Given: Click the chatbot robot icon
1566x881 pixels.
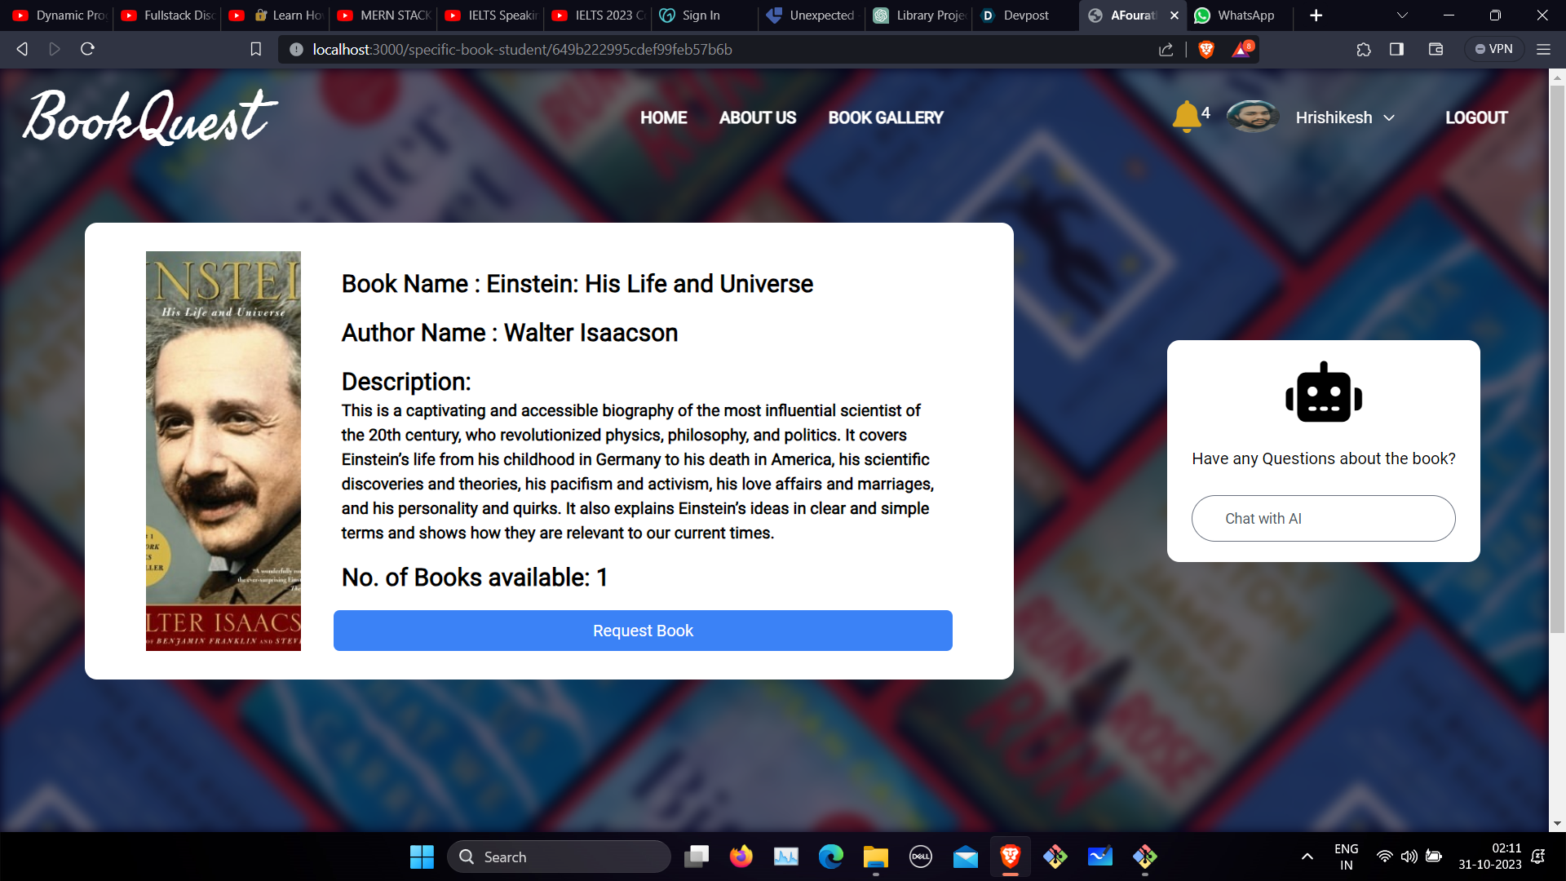Looking at the screenshot, I should coord(1323,393).
